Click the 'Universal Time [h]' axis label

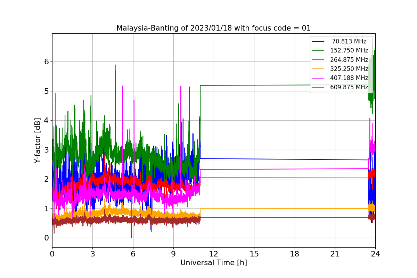213,263
